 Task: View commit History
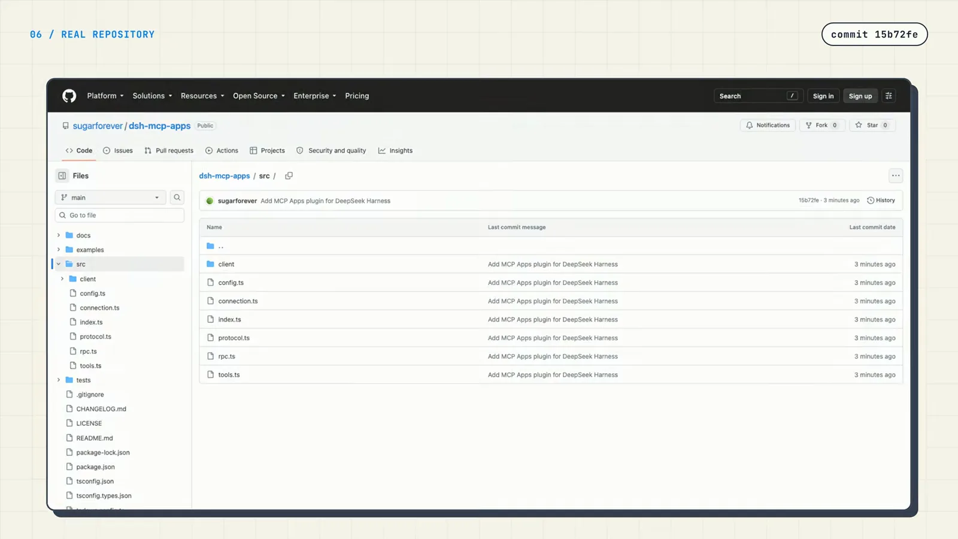[x=881, y=201]
